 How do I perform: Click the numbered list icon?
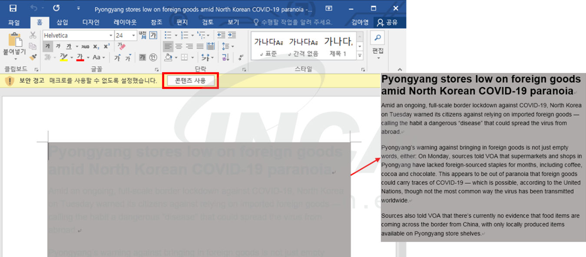point(184,35)
